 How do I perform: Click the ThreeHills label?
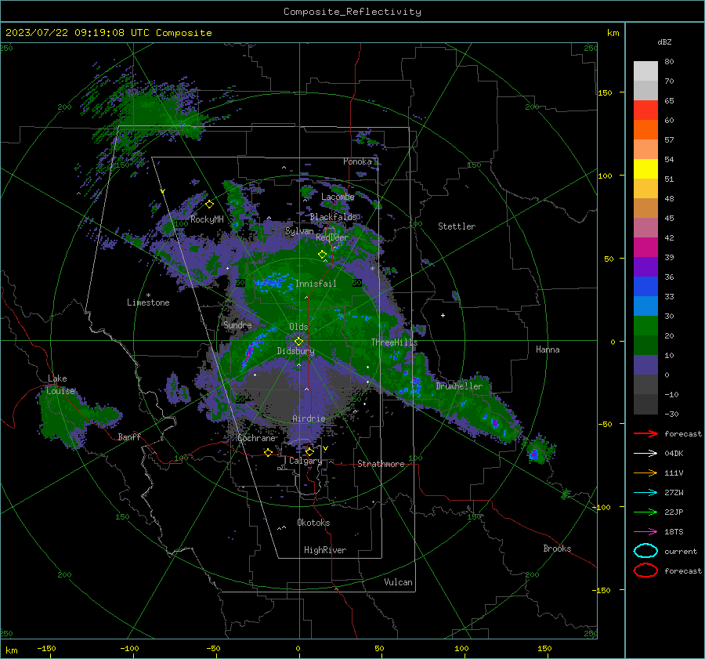click(x=394, y=342)
